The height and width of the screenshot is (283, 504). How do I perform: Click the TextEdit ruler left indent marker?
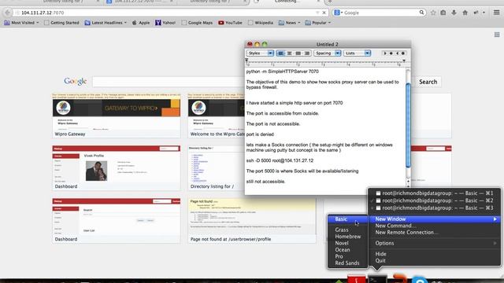(246, 60)
